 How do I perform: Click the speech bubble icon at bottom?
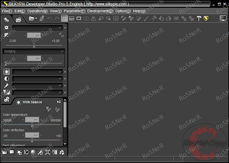point(12,152)
